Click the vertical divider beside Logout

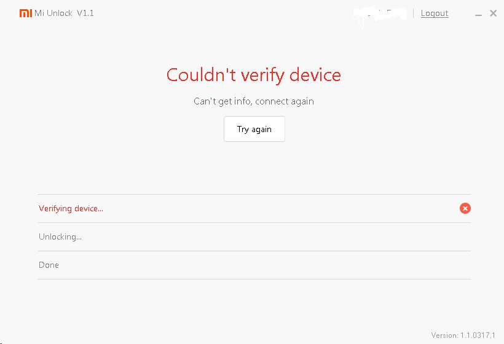414,13
